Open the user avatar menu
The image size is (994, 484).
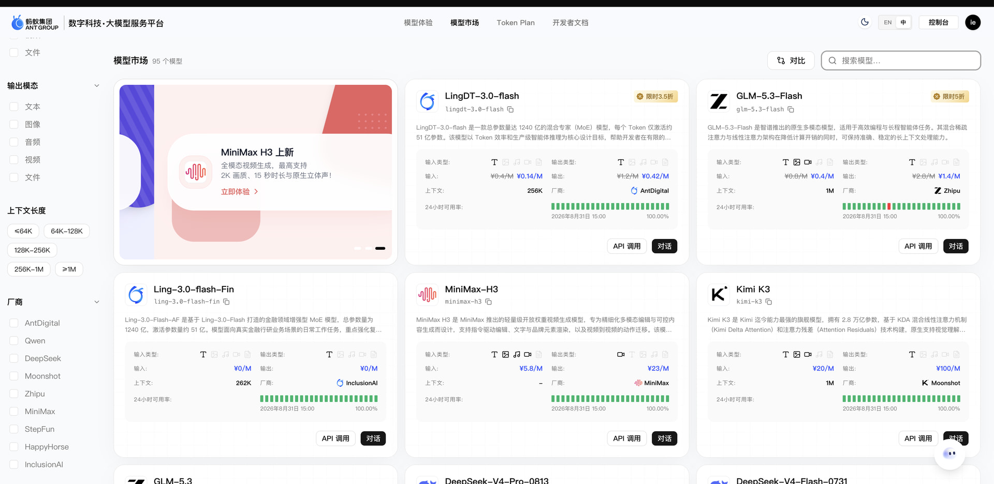click(x=973, y=22)
